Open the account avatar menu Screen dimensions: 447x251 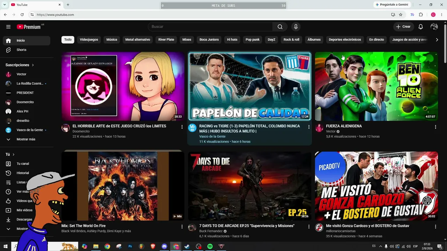click(x=434, y=27)
